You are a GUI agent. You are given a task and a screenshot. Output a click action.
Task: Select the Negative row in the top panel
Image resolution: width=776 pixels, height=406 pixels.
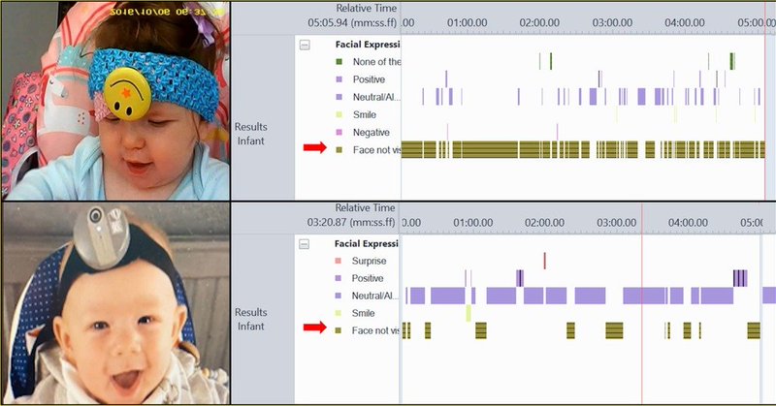click(x=372, y=132)
